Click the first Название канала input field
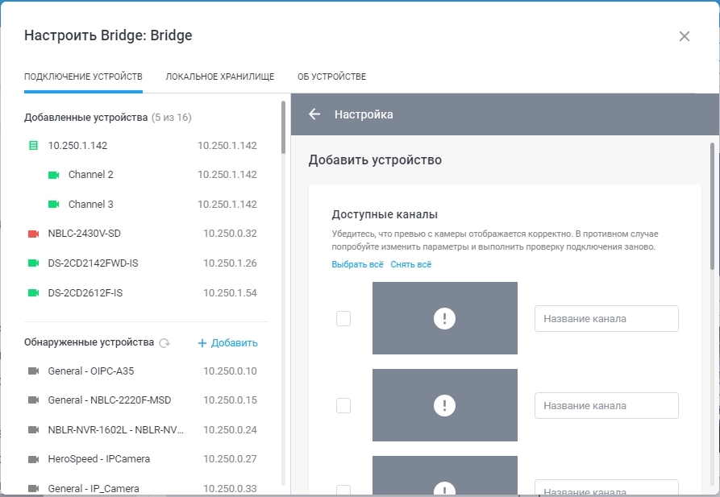720x497 pixels. pyautogui.click(x=606, y=318)
